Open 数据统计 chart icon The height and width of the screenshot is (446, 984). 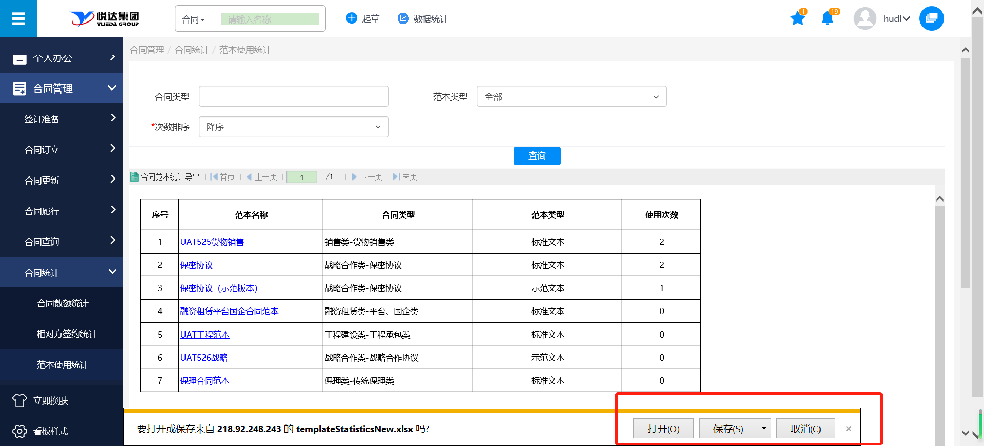pyautogui.click(x=403, y=18)
